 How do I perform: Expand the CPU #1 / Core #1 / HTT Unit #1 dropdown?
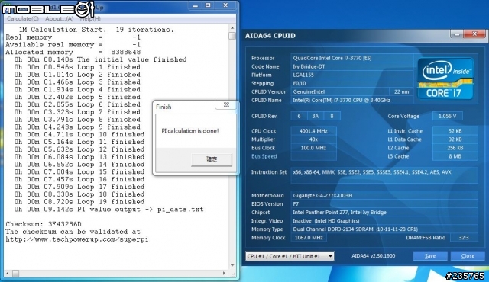tap(290, 256)
